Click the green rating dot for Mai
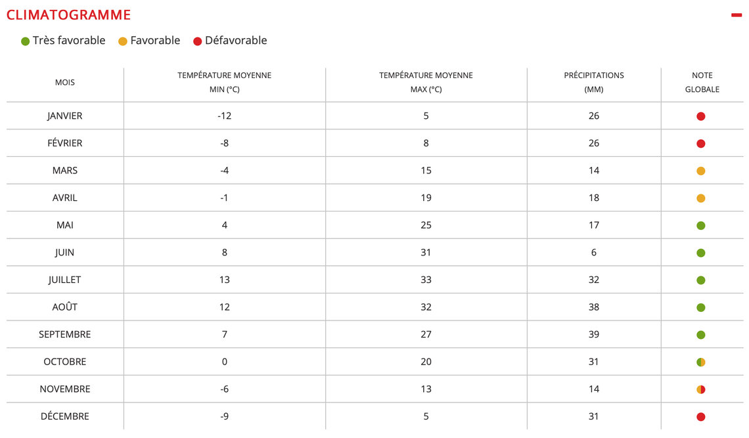The width and height of the screenshot is (749, 438). (701, 225)
